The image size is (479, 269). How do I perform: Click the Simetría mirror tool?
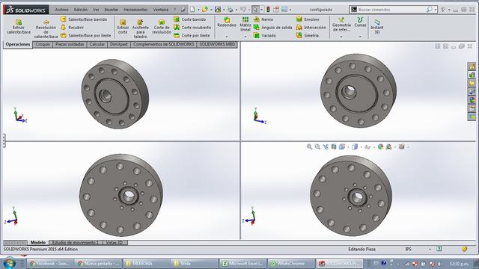point(308,35)
